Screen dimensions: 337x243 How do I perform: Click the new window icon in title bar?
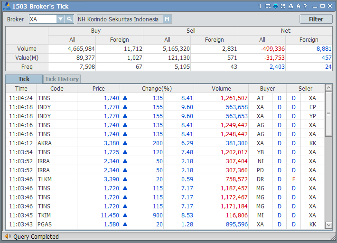[268, 6]
